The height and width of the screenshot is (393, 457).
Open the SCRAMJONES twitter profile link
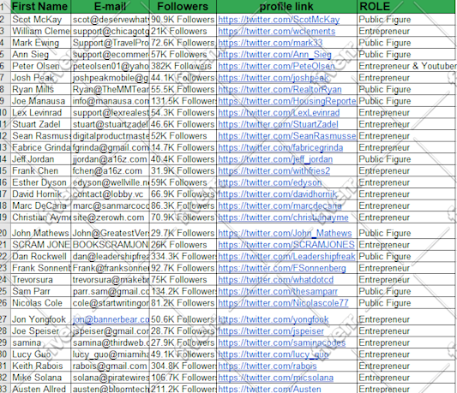pyautogui.click(x=286, y=245)
